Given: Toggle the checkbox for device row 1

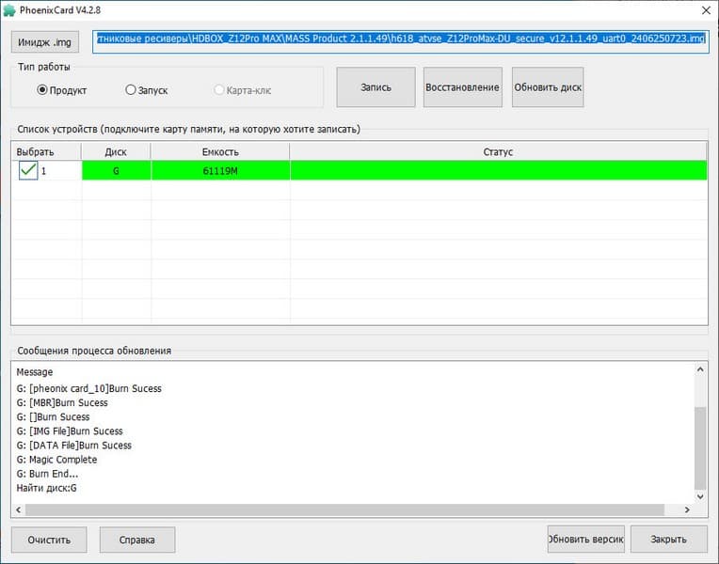Looking at the screenshot, I should click(28, 170).
